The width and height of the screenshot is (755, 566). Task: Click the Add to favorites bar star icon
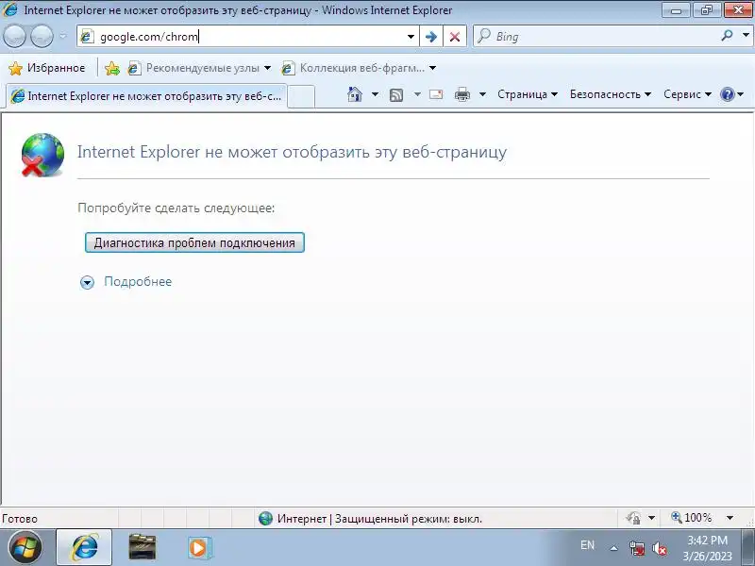[x=112, y=68]
